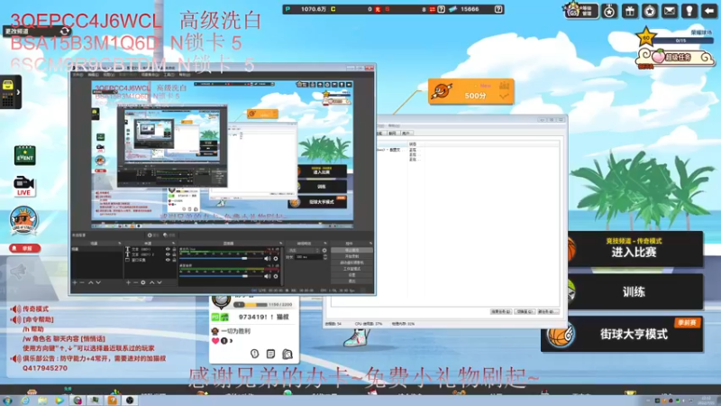Open the LIVE camera icon on left sidebar
721x406 pixels.
coord(24,186)
